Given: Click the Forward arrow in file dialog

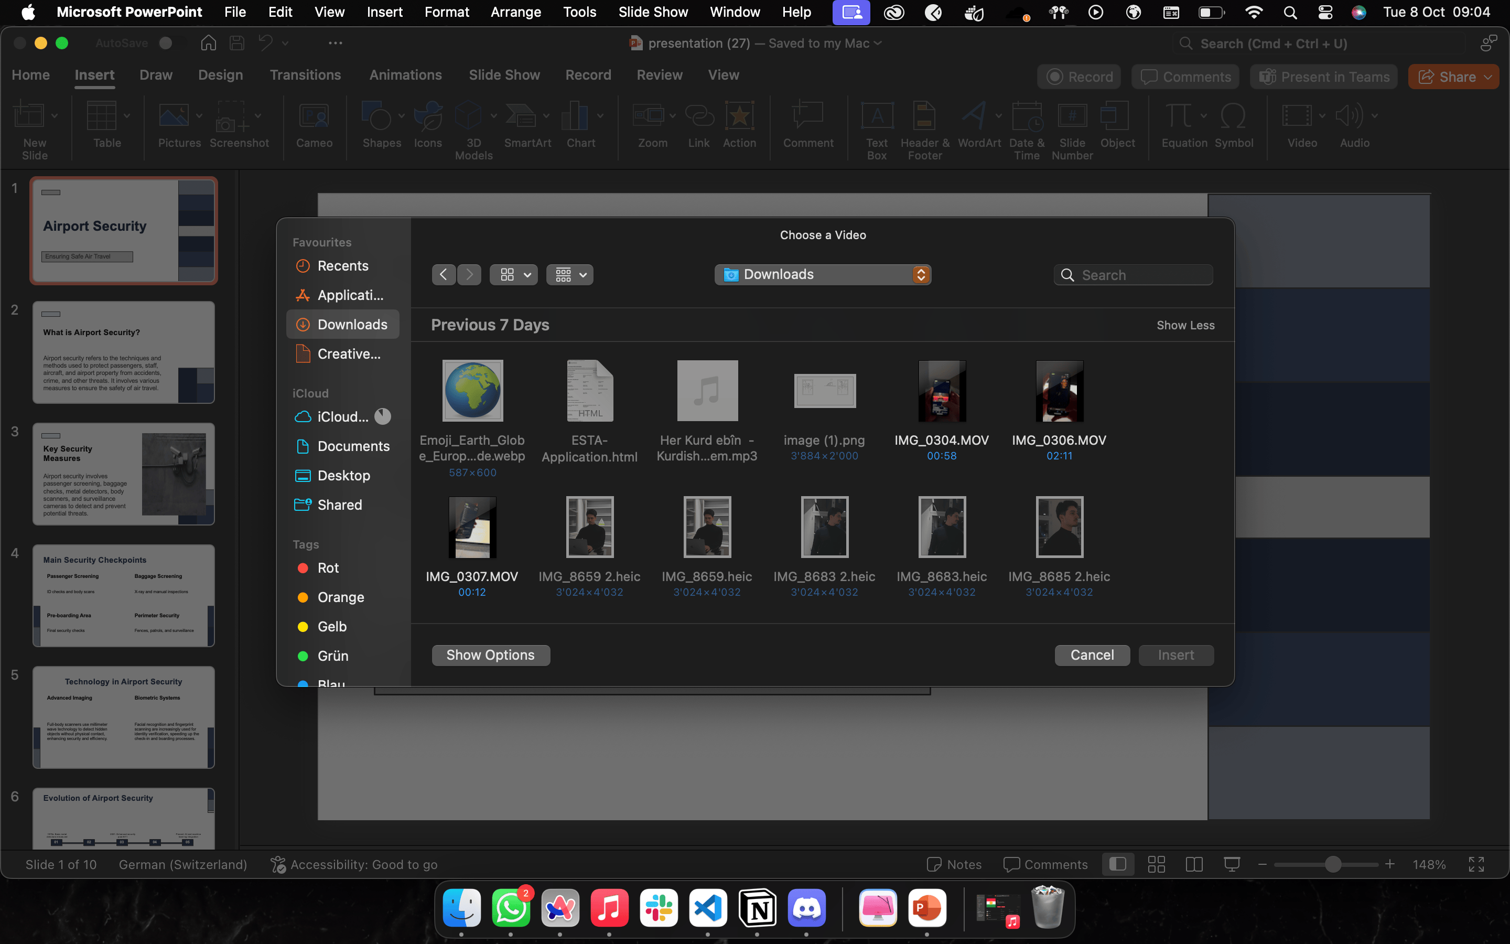Looking at the screenshot, I should pyautogui.click(x=469, y=275).
